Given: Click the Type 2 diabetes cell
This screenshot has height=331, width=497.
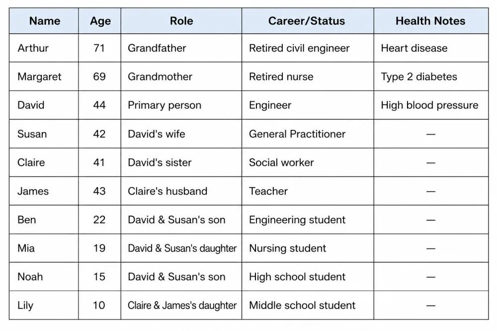Looking at the screenshot, I should click(x=419, y=77).
